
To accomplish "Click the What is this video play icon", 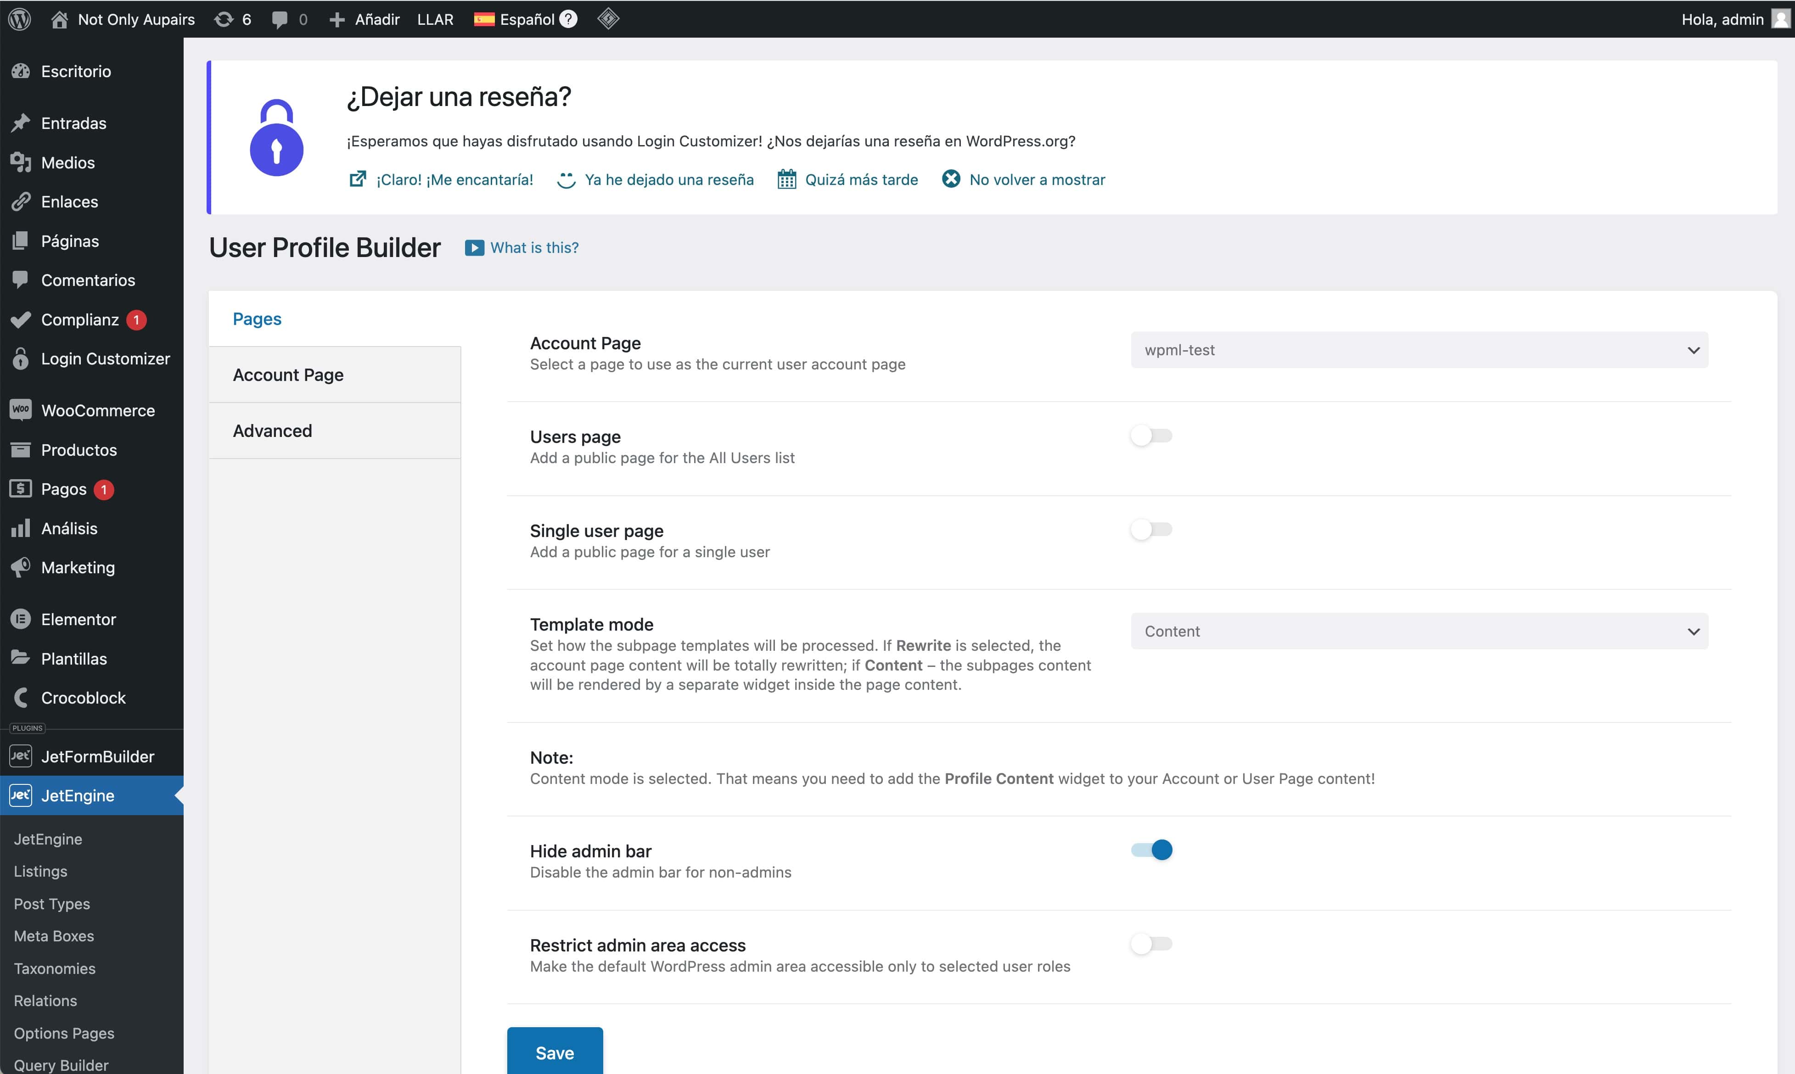I will click(474, 247).
